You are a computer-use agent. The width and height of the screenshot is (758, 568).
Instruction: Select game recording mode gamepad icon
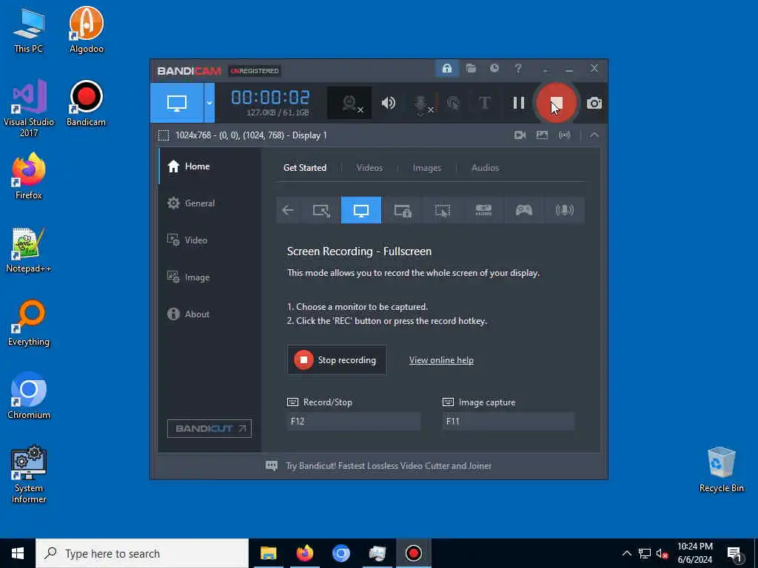pos(523,210)
